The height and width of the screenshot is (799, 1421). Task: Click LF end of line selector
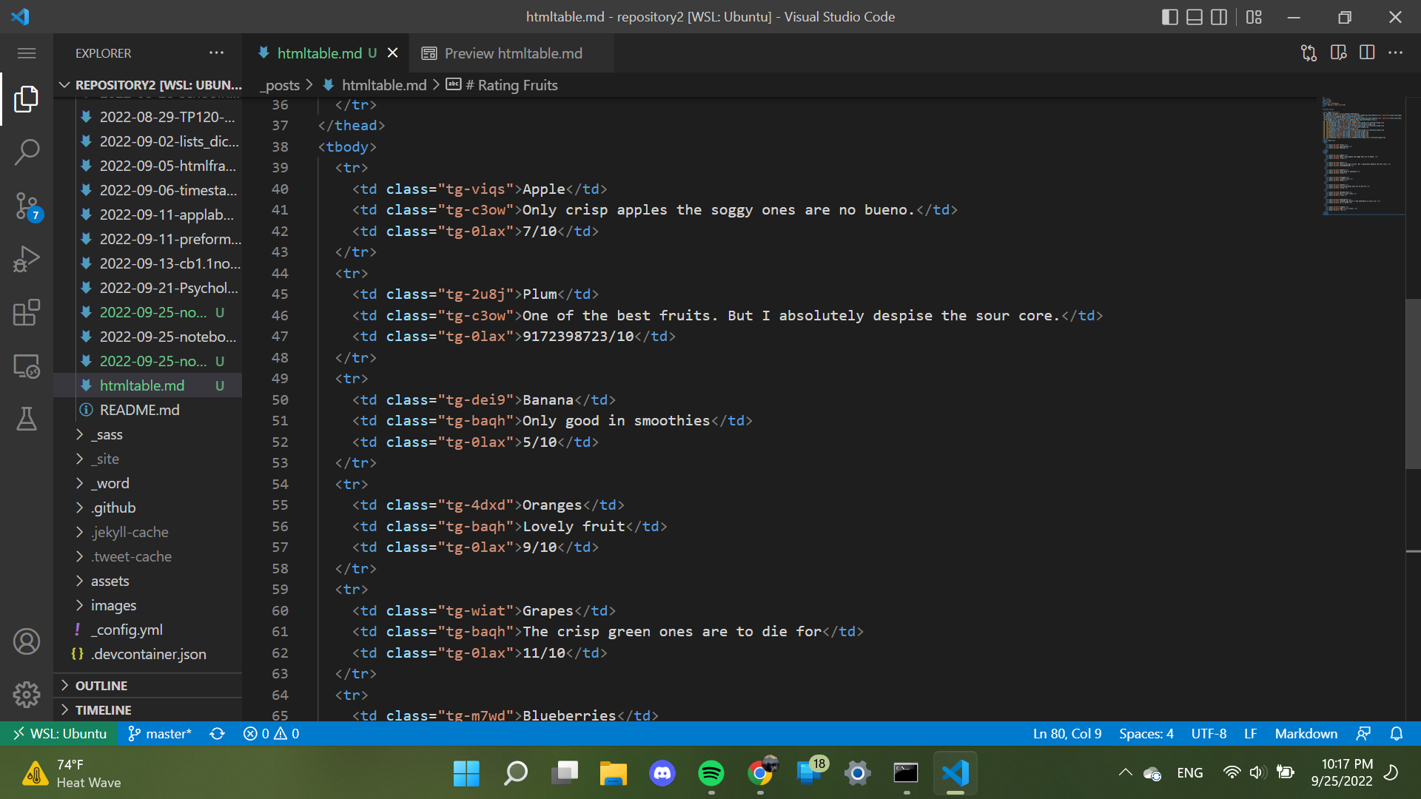pos(1251,733)
